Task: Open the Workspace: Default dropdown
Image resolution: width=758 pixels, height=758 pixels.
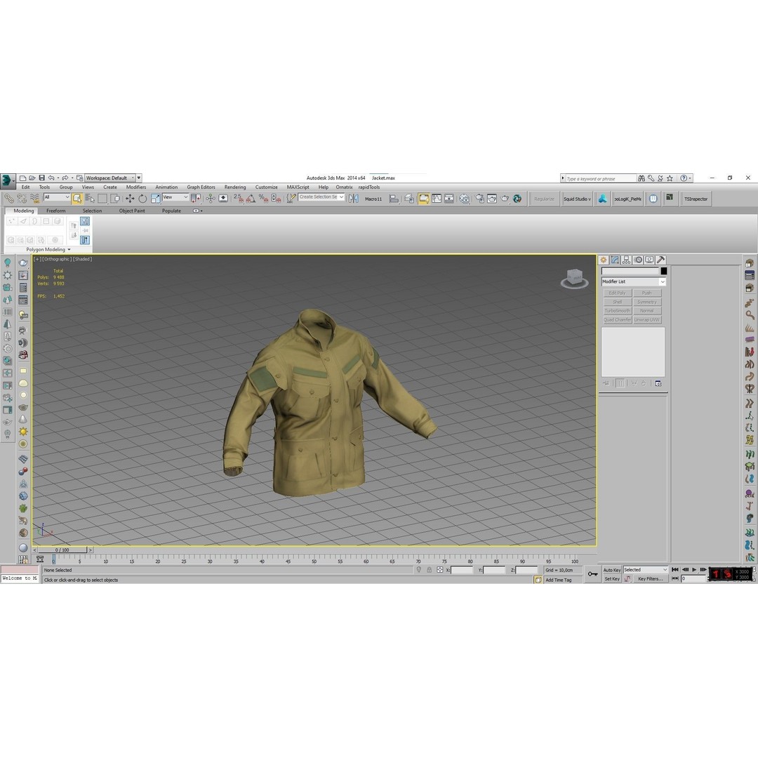Action: coord(109,178)
